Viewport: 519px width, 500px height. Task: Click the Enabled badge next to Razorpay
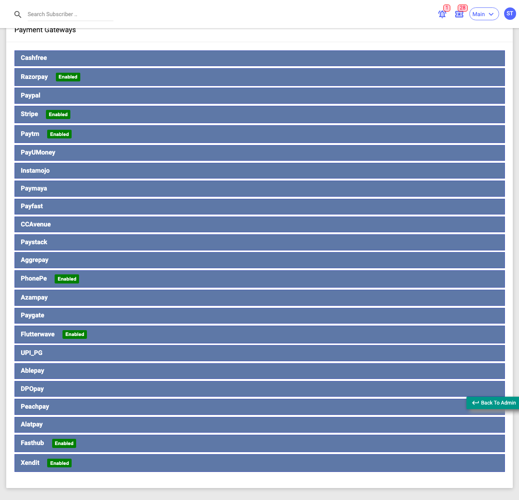coord(68,77)
